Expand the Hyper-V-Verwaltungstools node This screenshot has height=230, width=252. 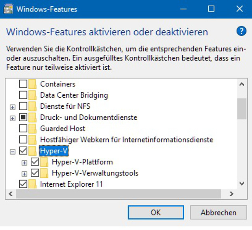(24, 174)
